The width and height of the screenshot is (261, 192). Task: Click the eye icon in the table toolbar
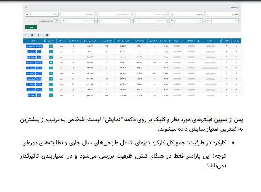(x=32, y=35)
